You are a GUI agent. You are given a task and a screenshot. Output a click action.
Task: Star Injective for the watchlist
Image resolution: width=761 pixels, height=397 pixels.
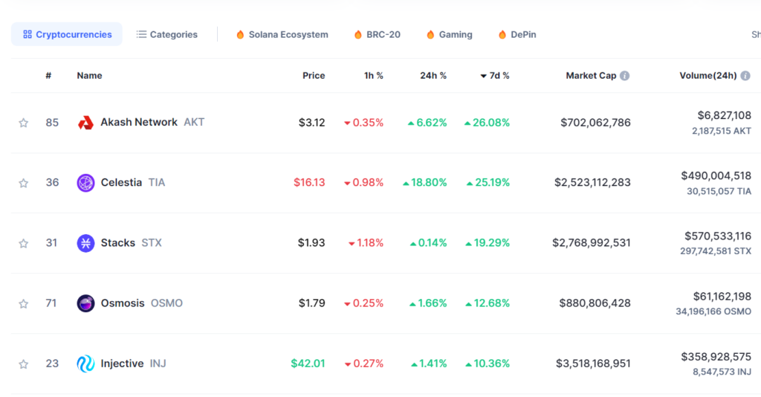(x=23, y=364)
